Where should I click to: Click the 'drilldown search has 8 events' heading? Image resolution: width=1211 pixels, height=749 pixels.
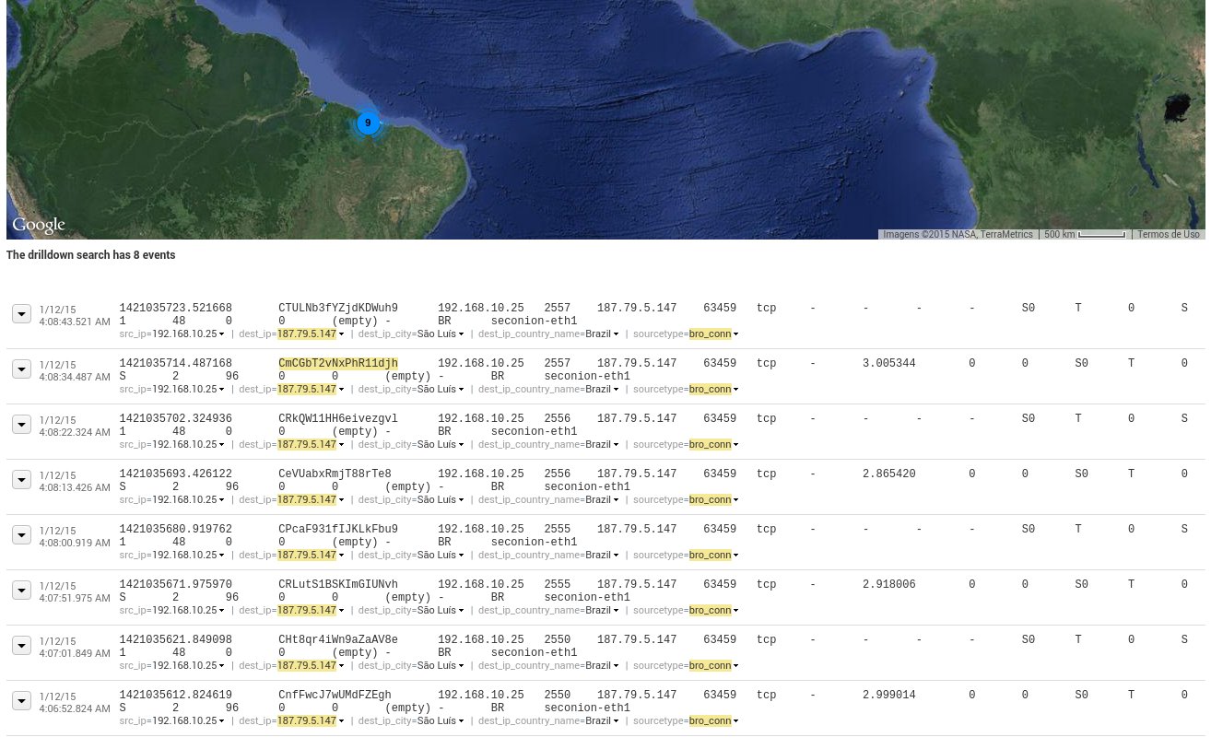90,255
